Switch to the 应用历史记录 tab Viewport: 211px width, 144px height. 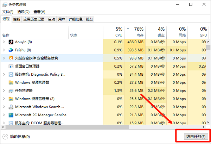click(x=34, y=19)
